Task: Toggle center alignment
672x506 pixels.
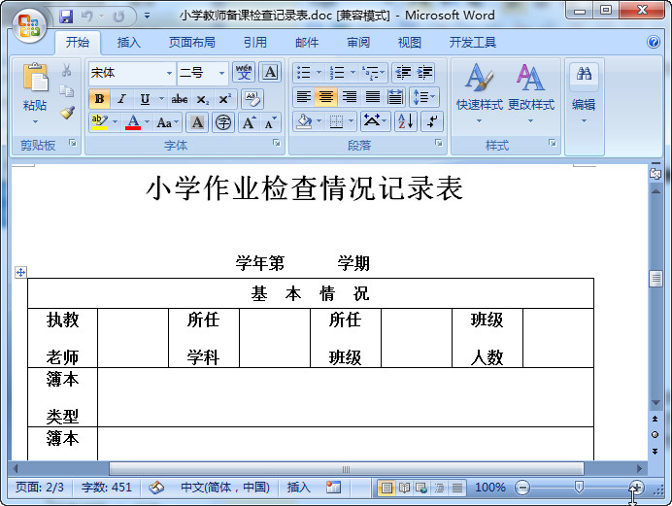Action: (x=326, y=97)
